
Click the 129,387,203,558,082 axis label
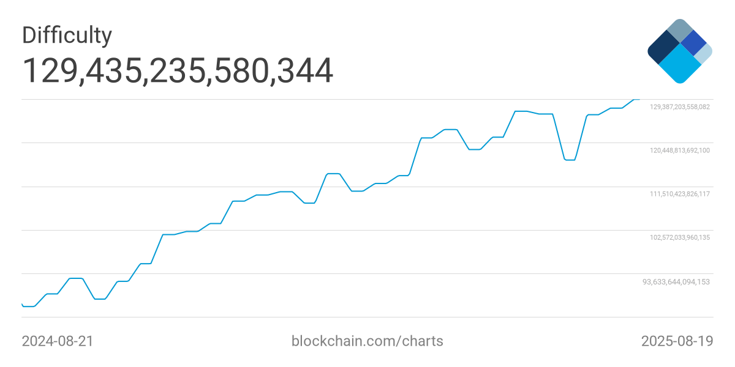(x=679, y=107)
